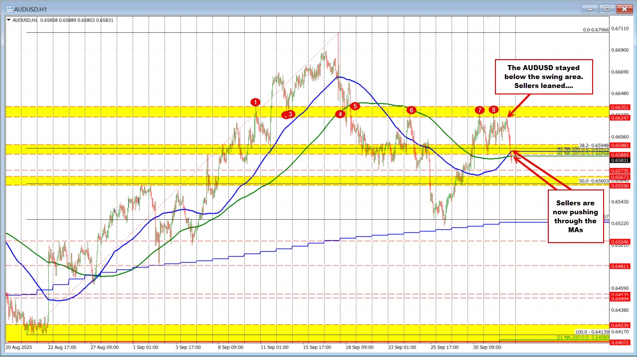Click the chart icon in the title bar
The width and height of the screenshot is (637, 357).
pyautogui.click(x=8, y=8)
